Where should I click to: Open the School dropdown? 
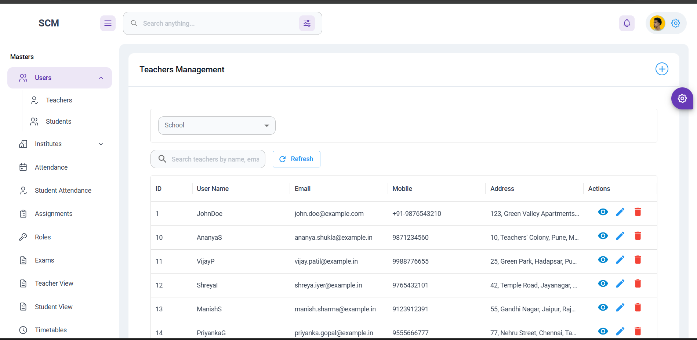click(x=217, y=126)
